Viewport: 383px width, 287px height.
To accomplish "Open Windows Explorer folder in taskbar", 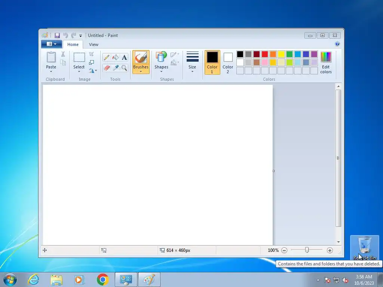I will click(x=56, y=280).
